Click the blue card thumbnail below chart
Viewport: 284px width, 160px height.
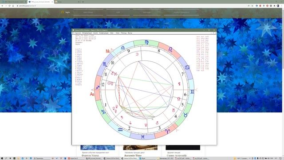point(98,148)
